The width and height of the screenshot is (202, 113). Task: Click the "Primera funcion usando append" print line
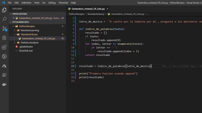108,73
